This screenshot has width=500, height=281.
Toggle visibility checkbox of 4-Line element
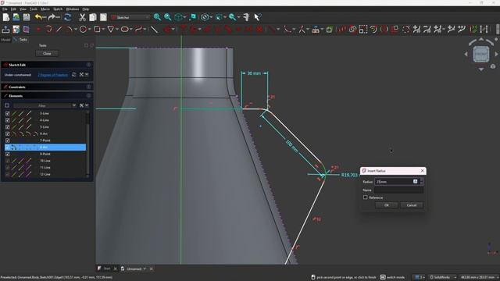(x=7, y=120)
